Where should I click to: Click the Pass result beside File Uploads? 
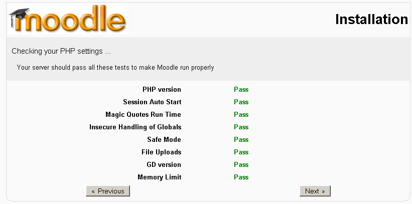(241, 152)
